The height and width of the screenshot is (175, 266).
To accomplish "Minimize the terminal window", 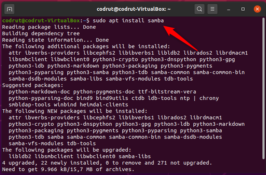I will pyautogui.click(x=229, y=9).
